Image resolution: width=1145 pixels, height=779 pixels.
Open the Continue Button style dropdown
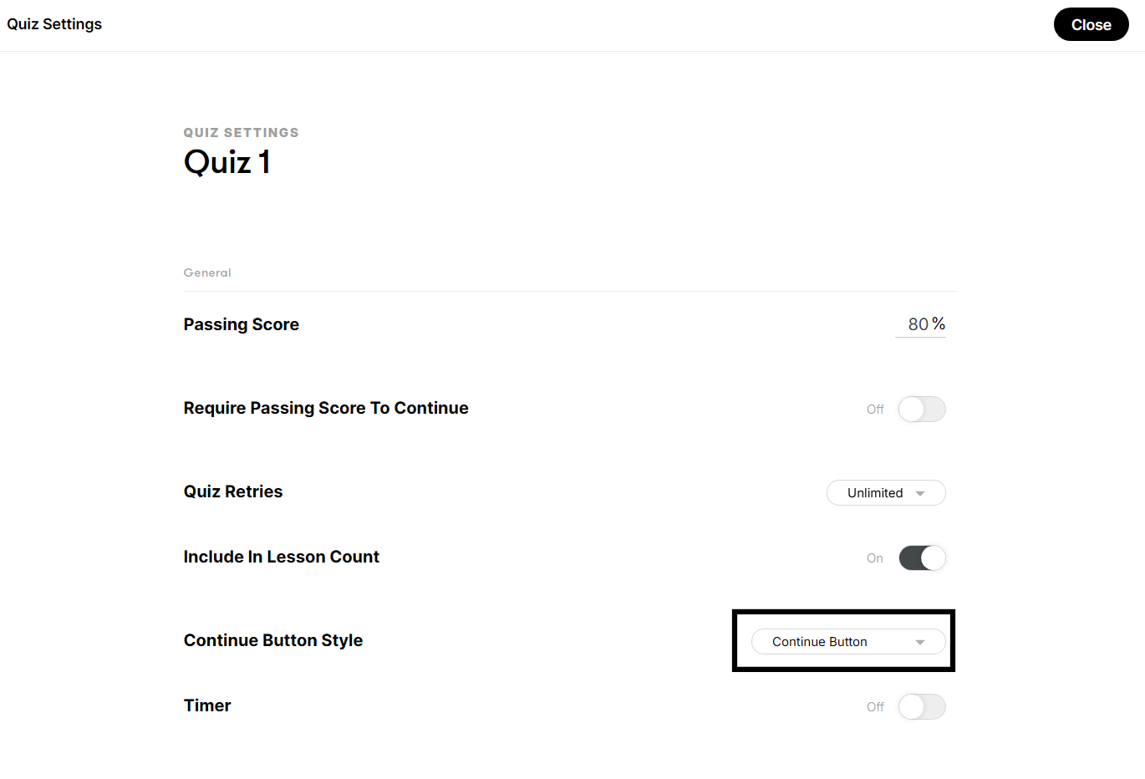coord(848,642)
